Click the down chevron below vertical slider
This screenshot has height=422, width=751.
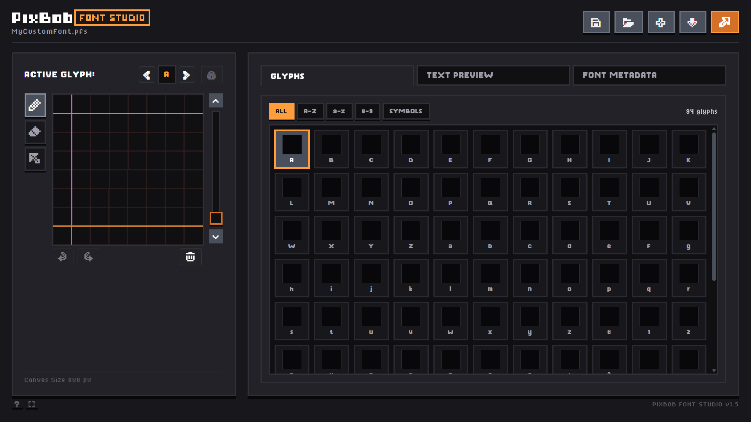[x=216, y=236]
